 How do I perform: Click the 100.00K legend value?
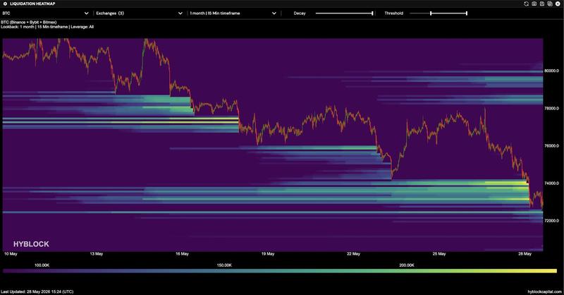pyautogui.click(x=42, y=265)
